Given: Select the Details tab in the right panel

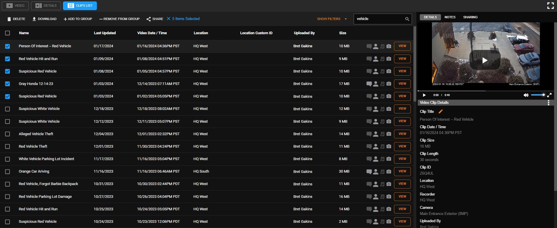Looking at the screenshot, I should [x=430, y=17].
